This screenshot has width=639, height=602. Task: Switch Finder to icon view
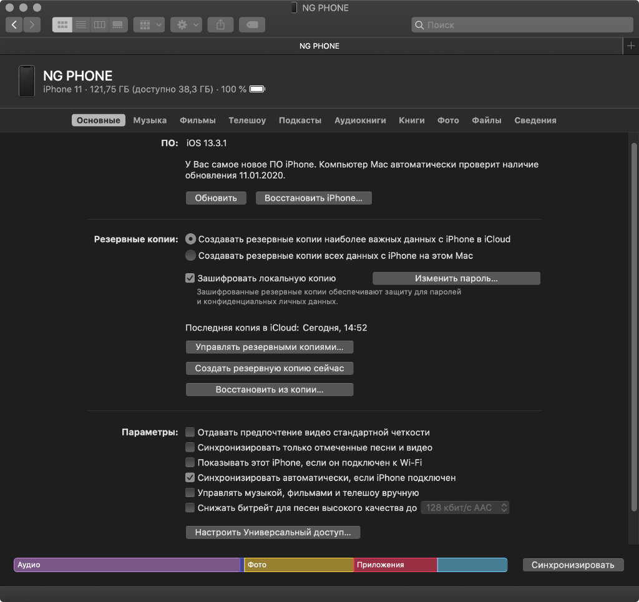[62, 25]
